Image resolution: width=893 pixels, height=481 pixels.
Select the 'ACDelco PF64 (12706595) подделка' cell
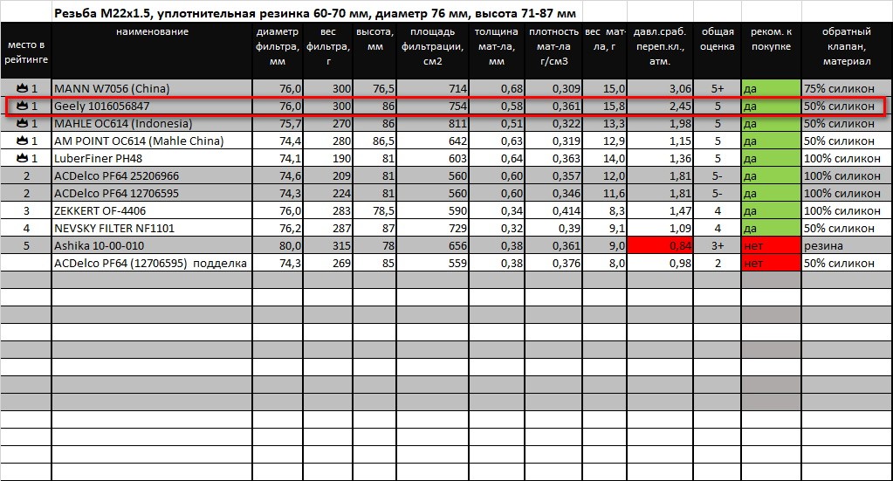[x=151, y=263]
